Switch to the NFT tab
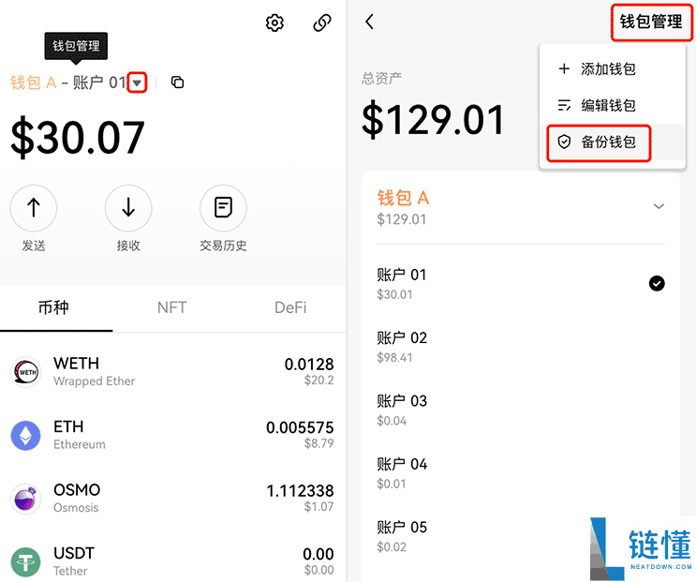This screenshot has height=582, width=696. (x=171, y=307)
